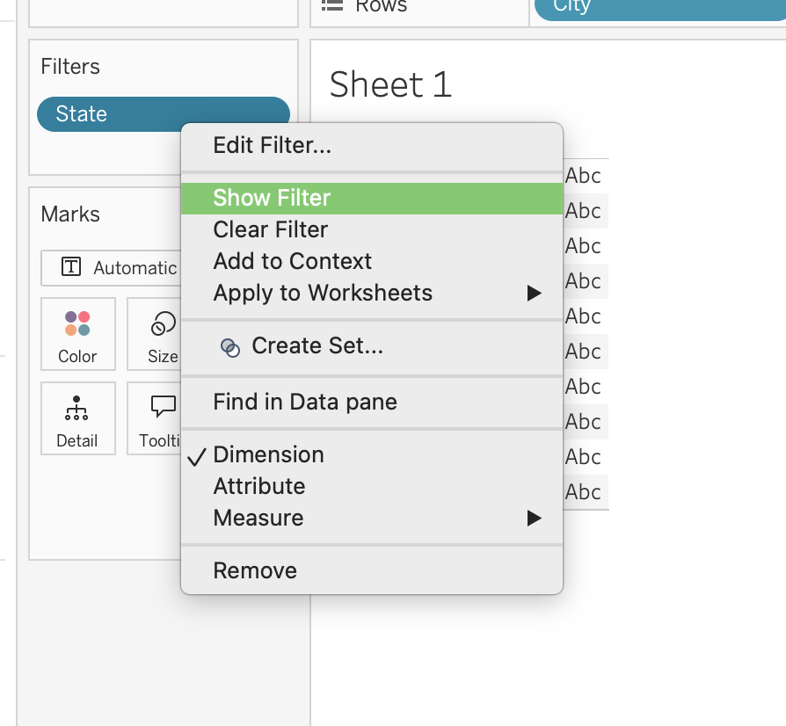The width and height of the screenshot is (786, 726).
Task: Click the State filter pill
Action: tap(106, 114)
